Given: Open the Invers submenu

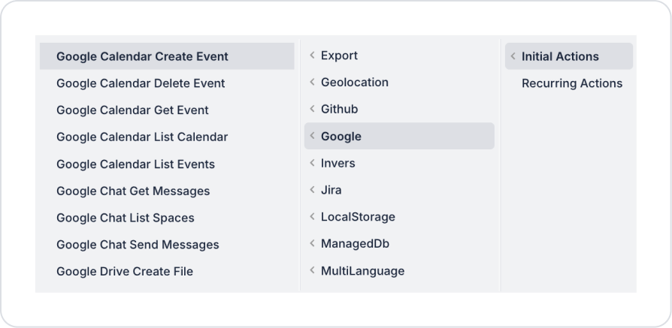Looking at the screenshot, I should pos(399,163).
